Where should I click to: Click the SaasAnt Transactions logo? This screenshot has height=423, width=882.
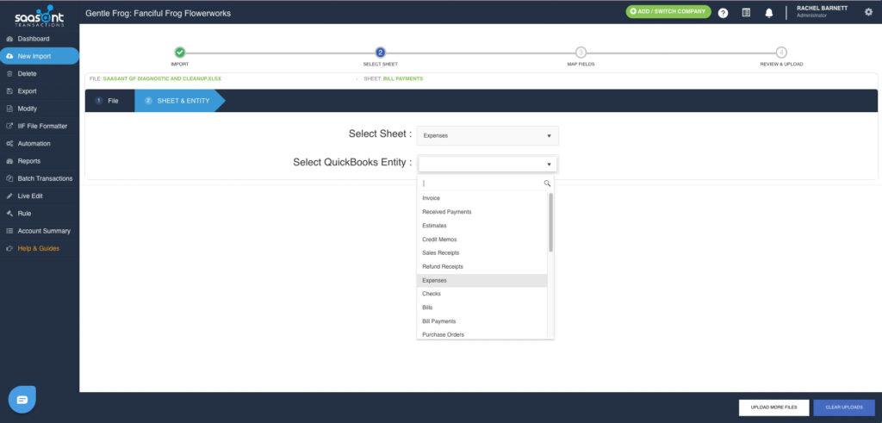[39, 16]
